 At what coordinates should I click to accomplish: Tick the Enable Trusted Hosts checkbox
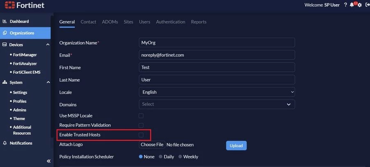pyautogui.click(x=141, y=135)
